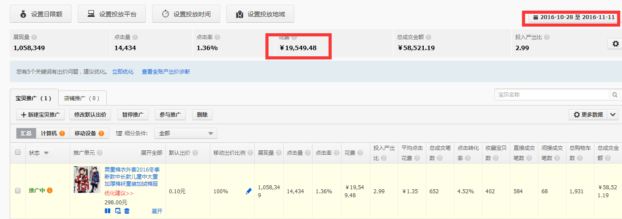Click into the 宝贝名称 search field
Screen dimensions: 622x219
click(x=551, y=95)
